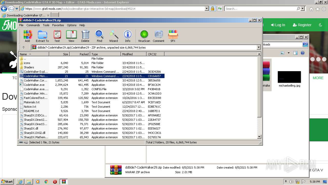
Task: Click scroll up arrow of file list
Action: pos(259,54)
